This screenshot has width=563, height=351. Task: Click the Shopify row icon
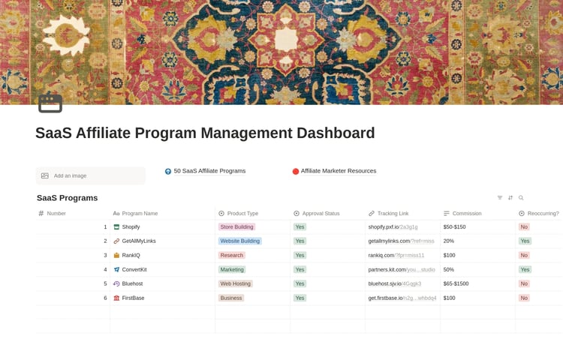click(116, 226)
